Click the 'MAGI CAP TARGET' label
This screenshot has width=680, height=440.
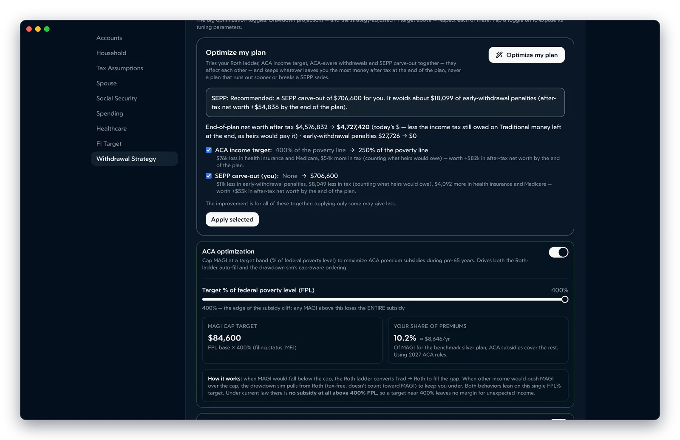click(232, 326)
